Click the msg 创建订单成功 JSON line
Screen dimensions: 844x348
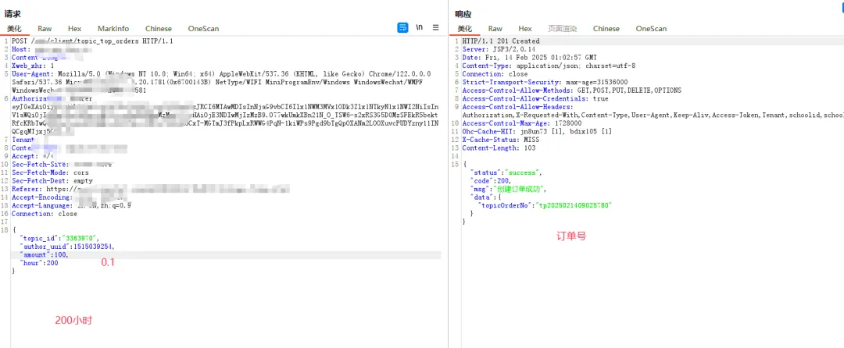[x=508, y=189]
